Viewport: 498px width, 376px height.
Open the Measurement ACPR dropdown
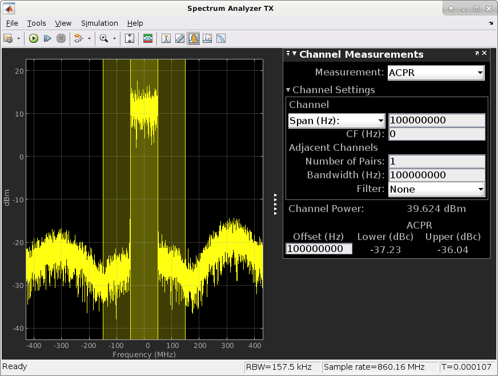click(x=436, y=73)
